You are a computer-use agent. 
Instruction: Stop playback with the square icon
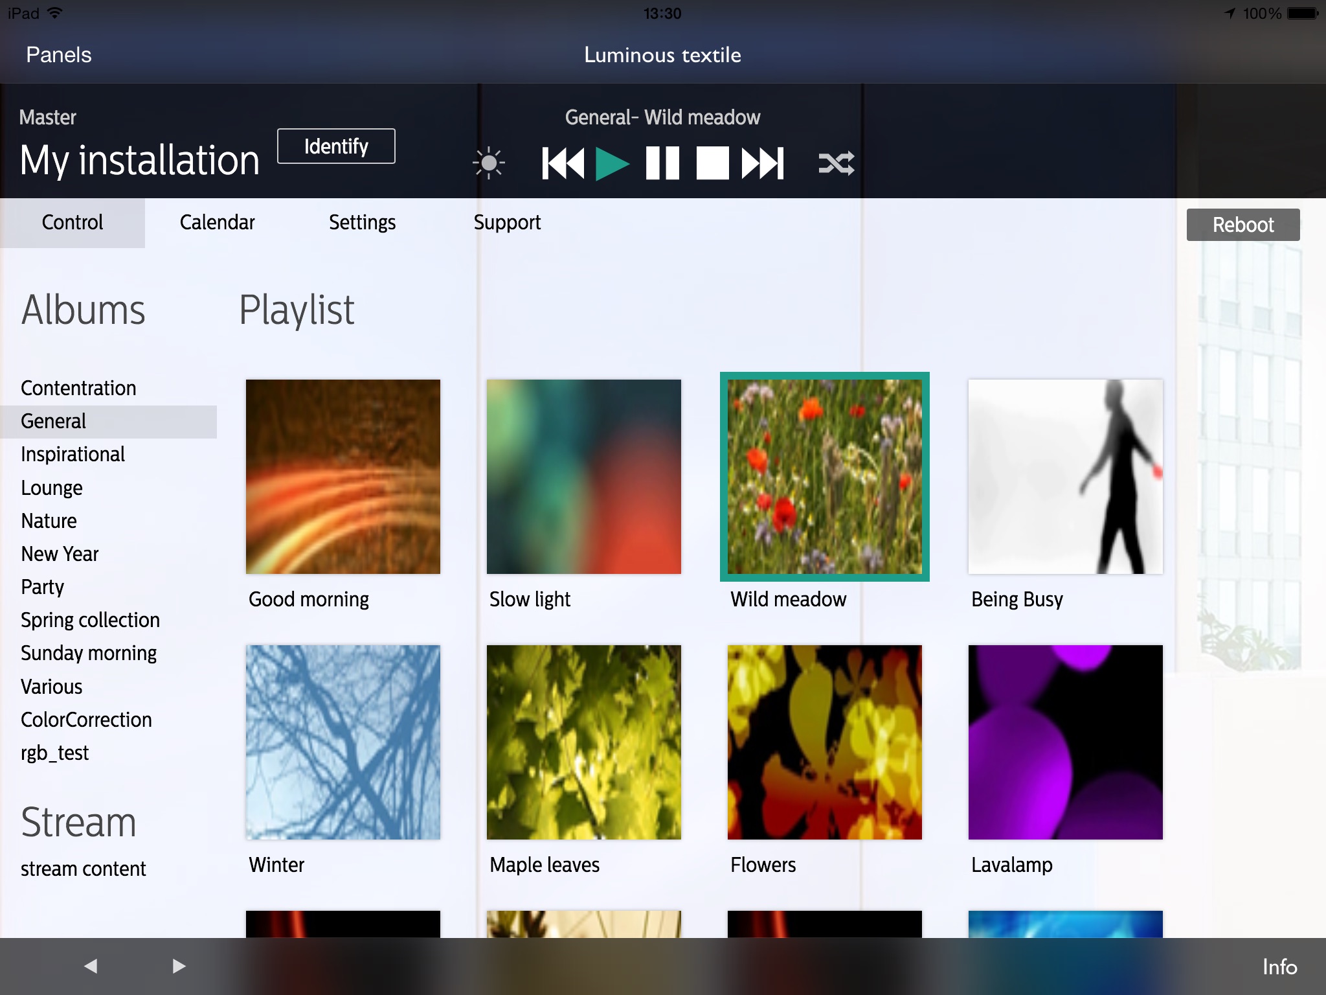coord(712,163)
